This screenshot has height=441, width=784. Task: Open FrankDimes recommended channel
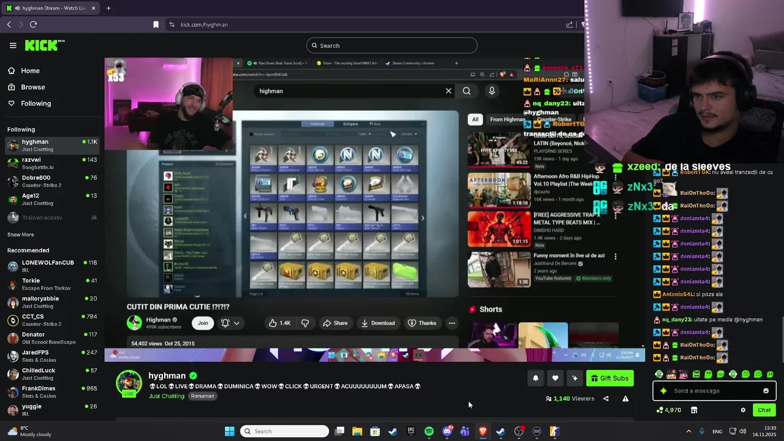pyautogui.click(x=52, y=392)
